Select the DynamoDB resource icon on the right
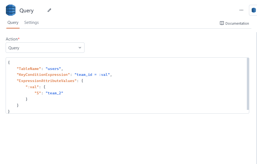 pos(253,10)
